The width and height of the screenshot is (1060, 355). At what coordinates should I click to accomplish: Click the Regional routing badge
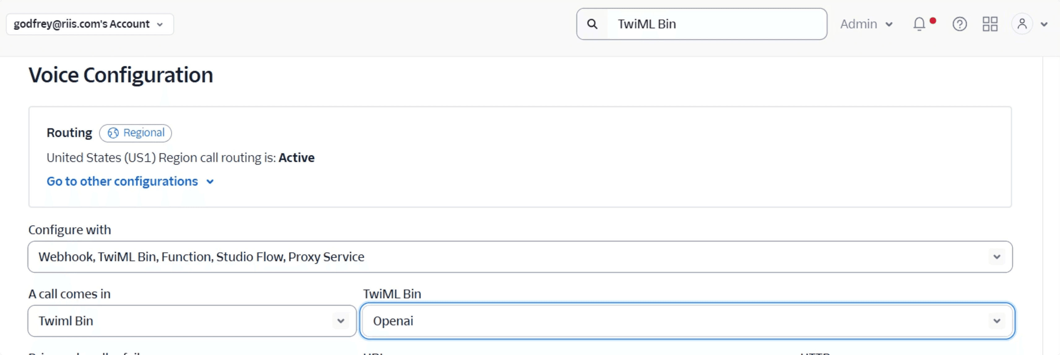pyautogui.click(x=135, y=133)
